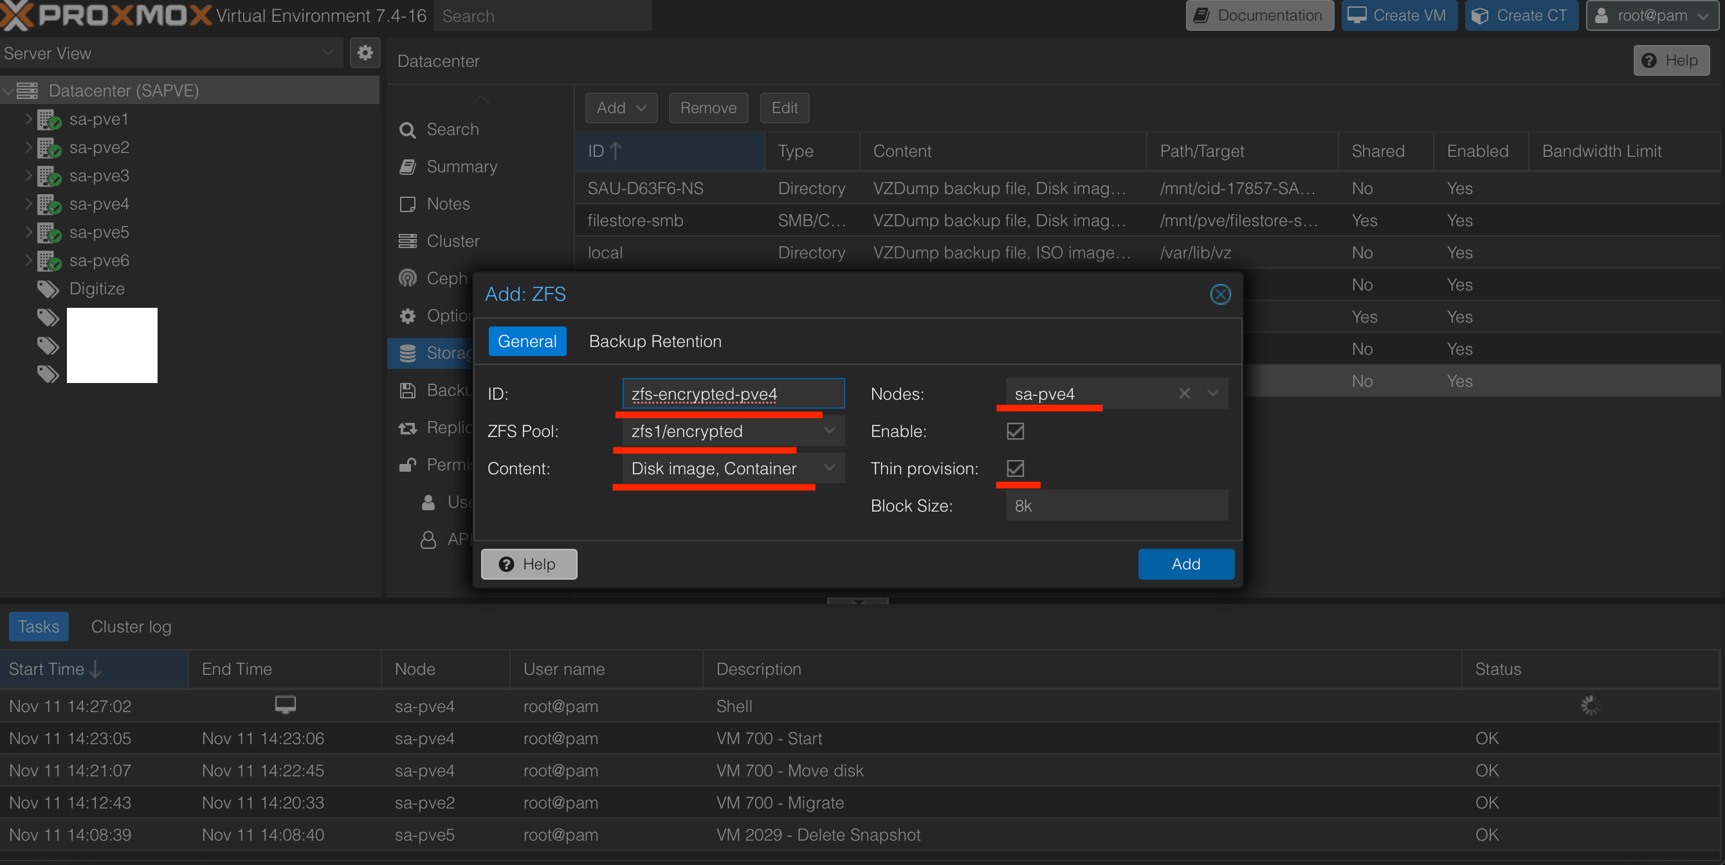Open the Cluster log tab
This screenshot has width=1725, height=865.
(x=131, y=626)
